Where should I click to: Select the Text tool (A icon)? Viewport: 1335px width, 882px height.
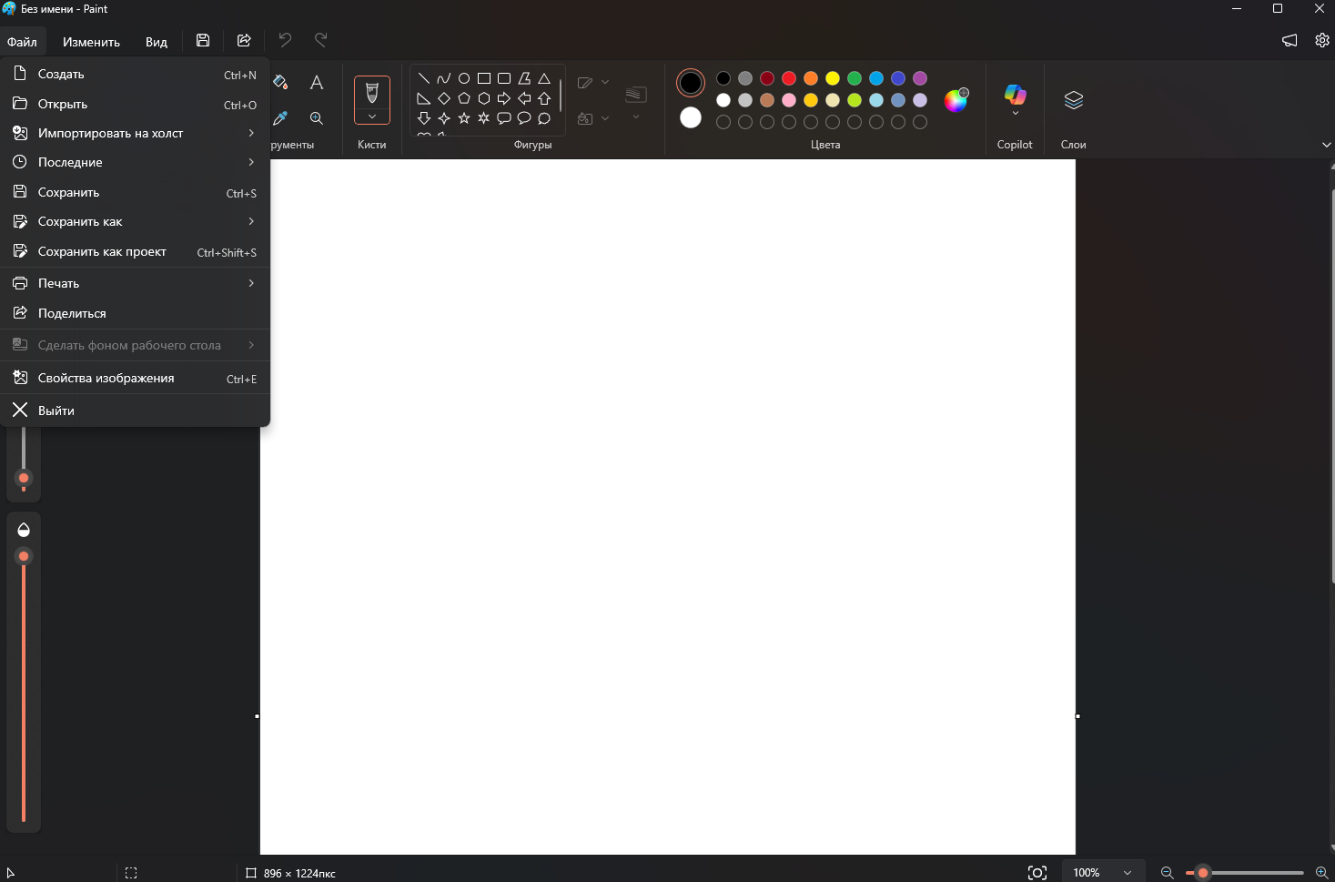pos(317,83)
